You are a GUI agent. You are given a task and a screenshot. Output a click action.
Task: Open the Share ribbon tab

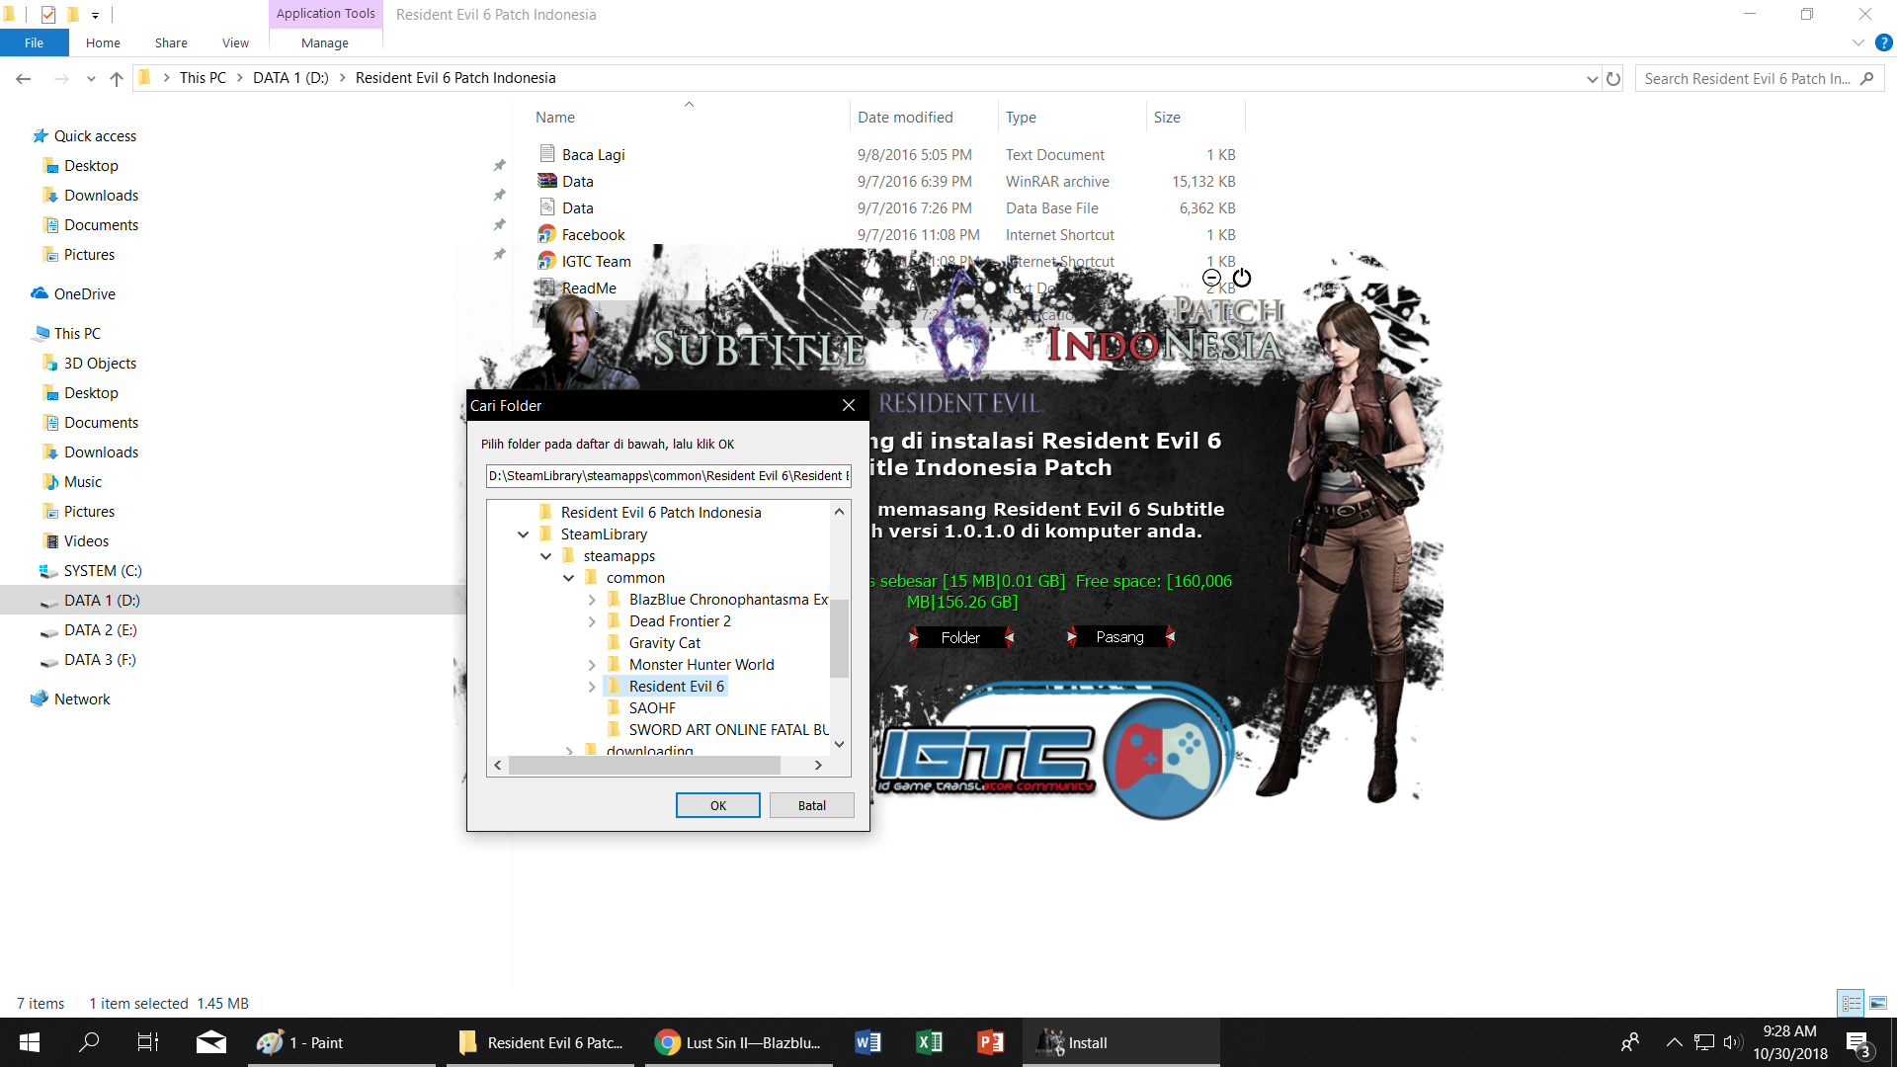pyautogui.click(x=171, y=43)
